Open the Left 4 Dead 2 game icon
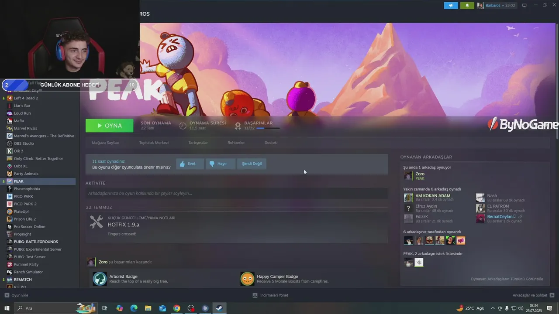Image resolution: width=559 pixels, height=314 pixels. pos(10,98)
